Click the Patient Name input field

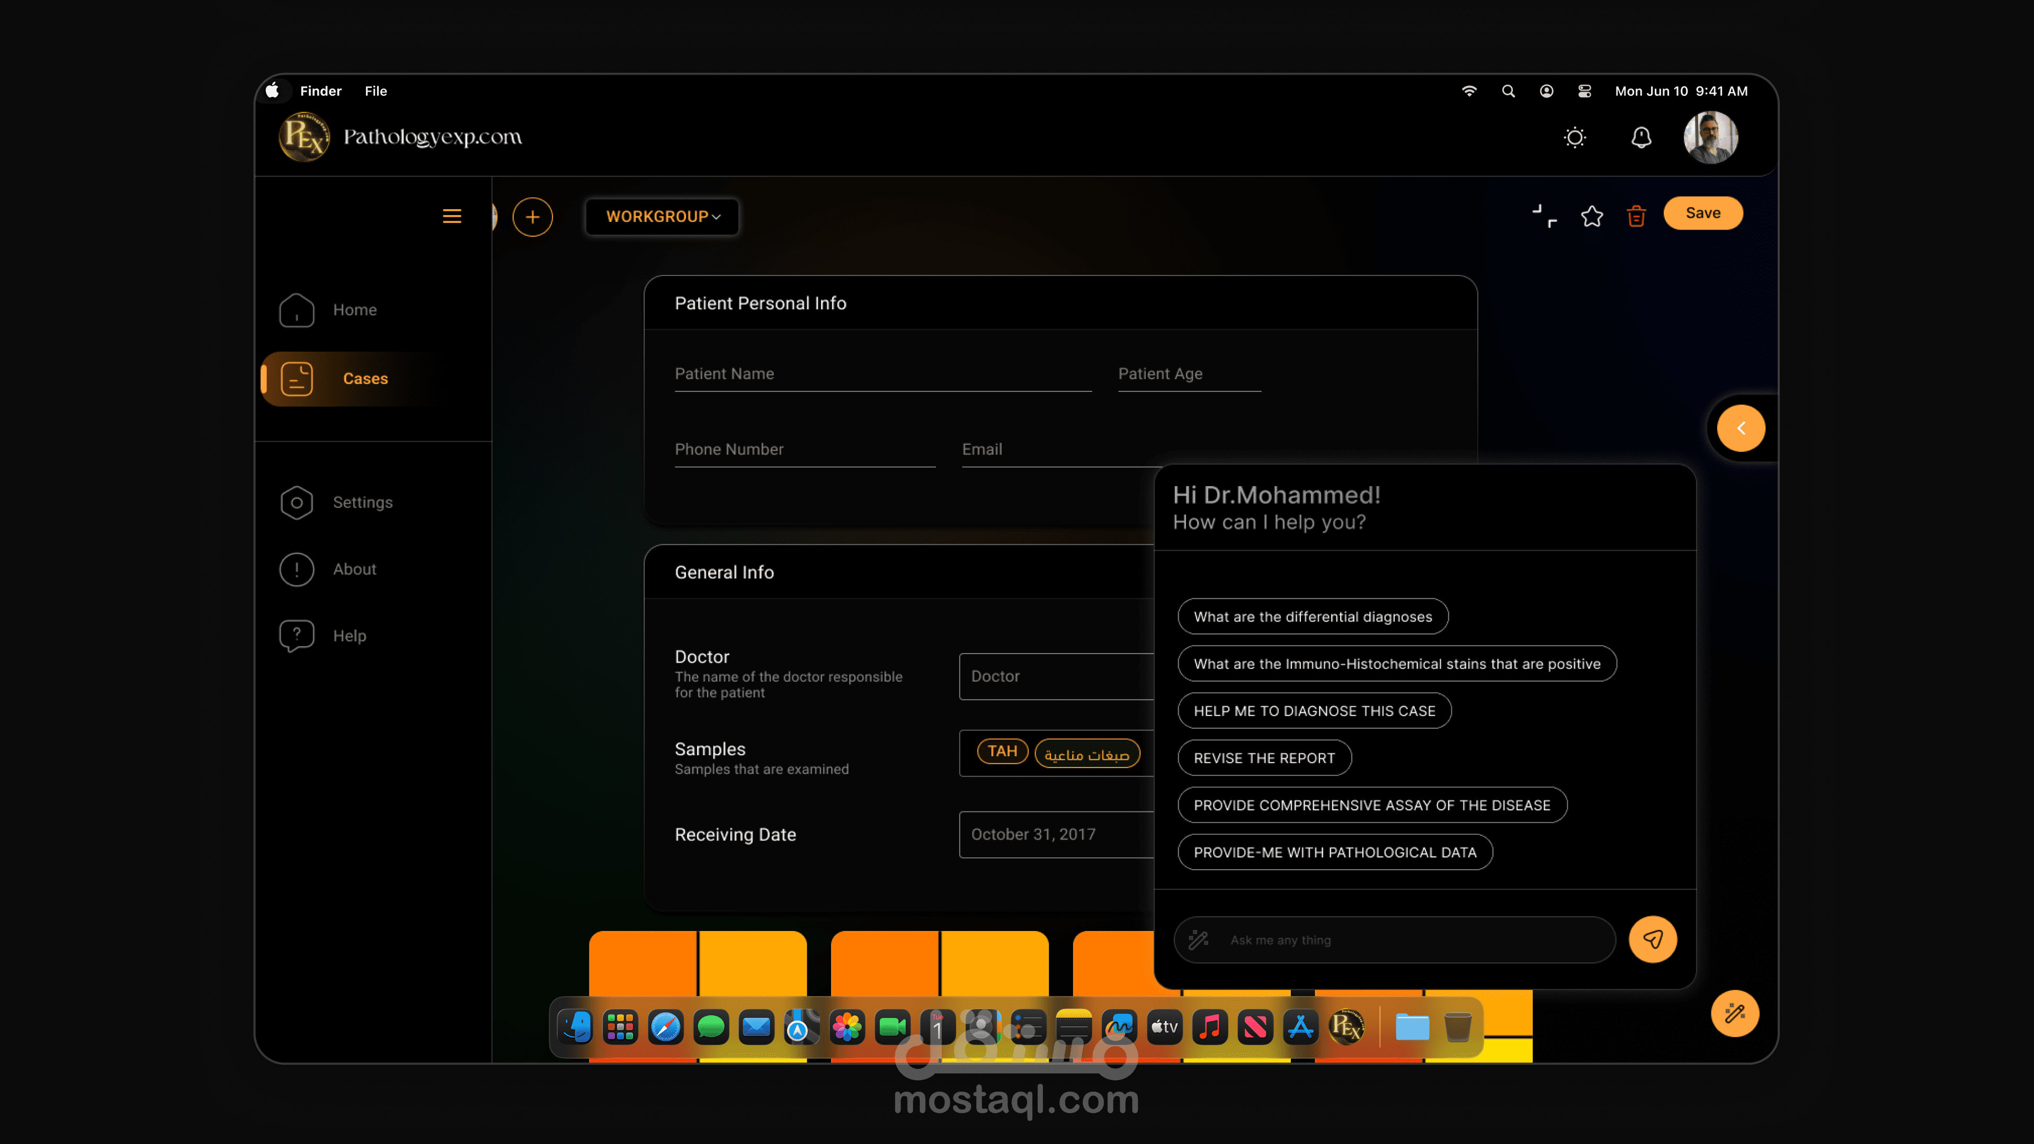coord(882,374)
